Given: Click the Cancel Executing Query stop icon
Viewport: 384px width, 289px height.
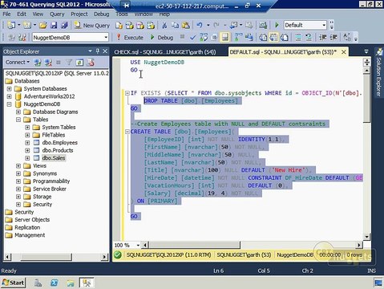Looking at the screenshot, I should click(x=182, y=37).
